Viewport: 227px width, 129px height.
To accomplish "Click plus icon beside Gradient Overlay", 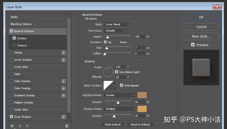I will 63,96.
